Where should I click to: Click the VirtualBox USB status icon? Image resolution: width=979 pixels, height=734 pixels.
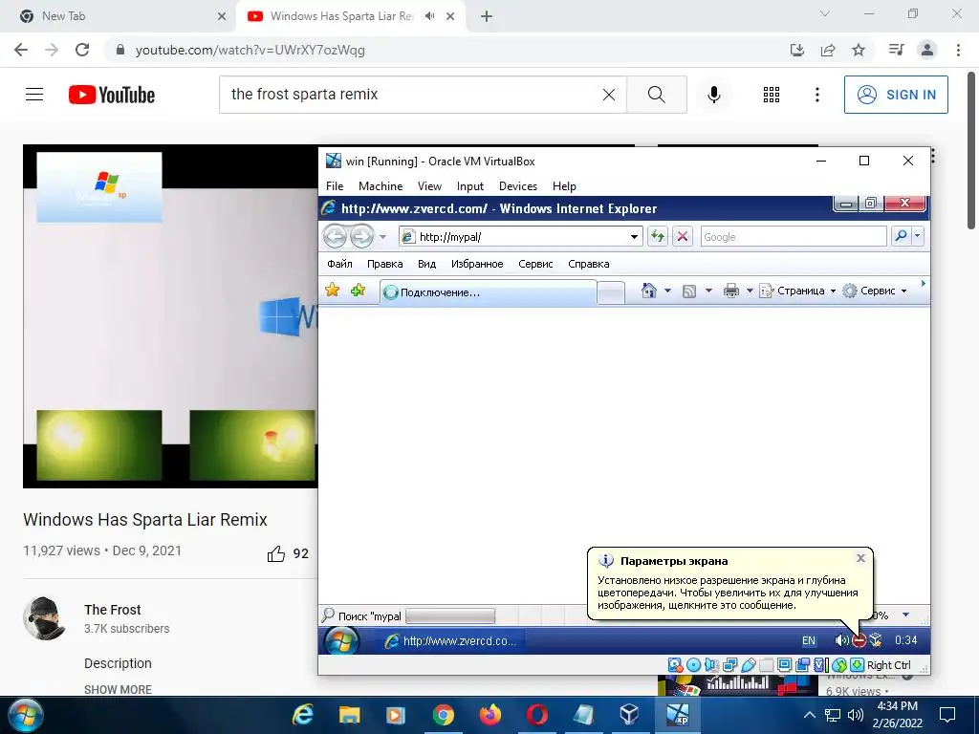(748, 665)
